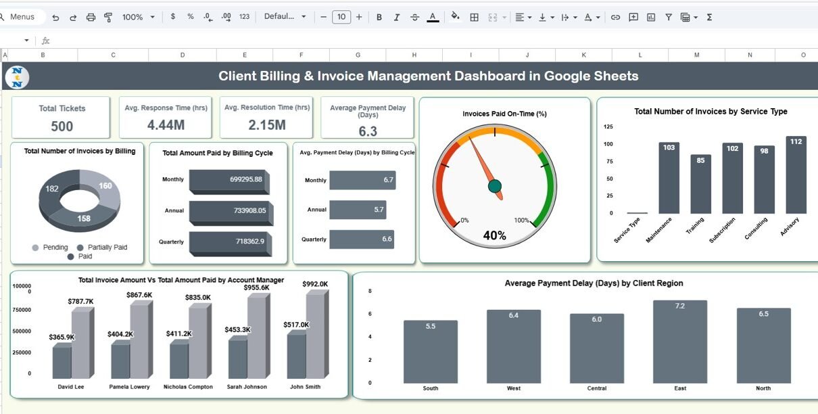The height and width of the screenshot is (414, 818).
Task: Click the Print icon
Action: click(x=91, y=17)
